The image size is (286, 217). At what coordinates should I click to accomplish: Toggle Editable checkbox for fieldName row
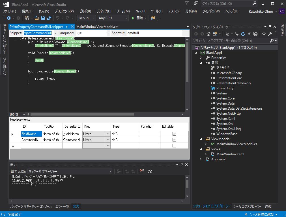tap(174, 134)
